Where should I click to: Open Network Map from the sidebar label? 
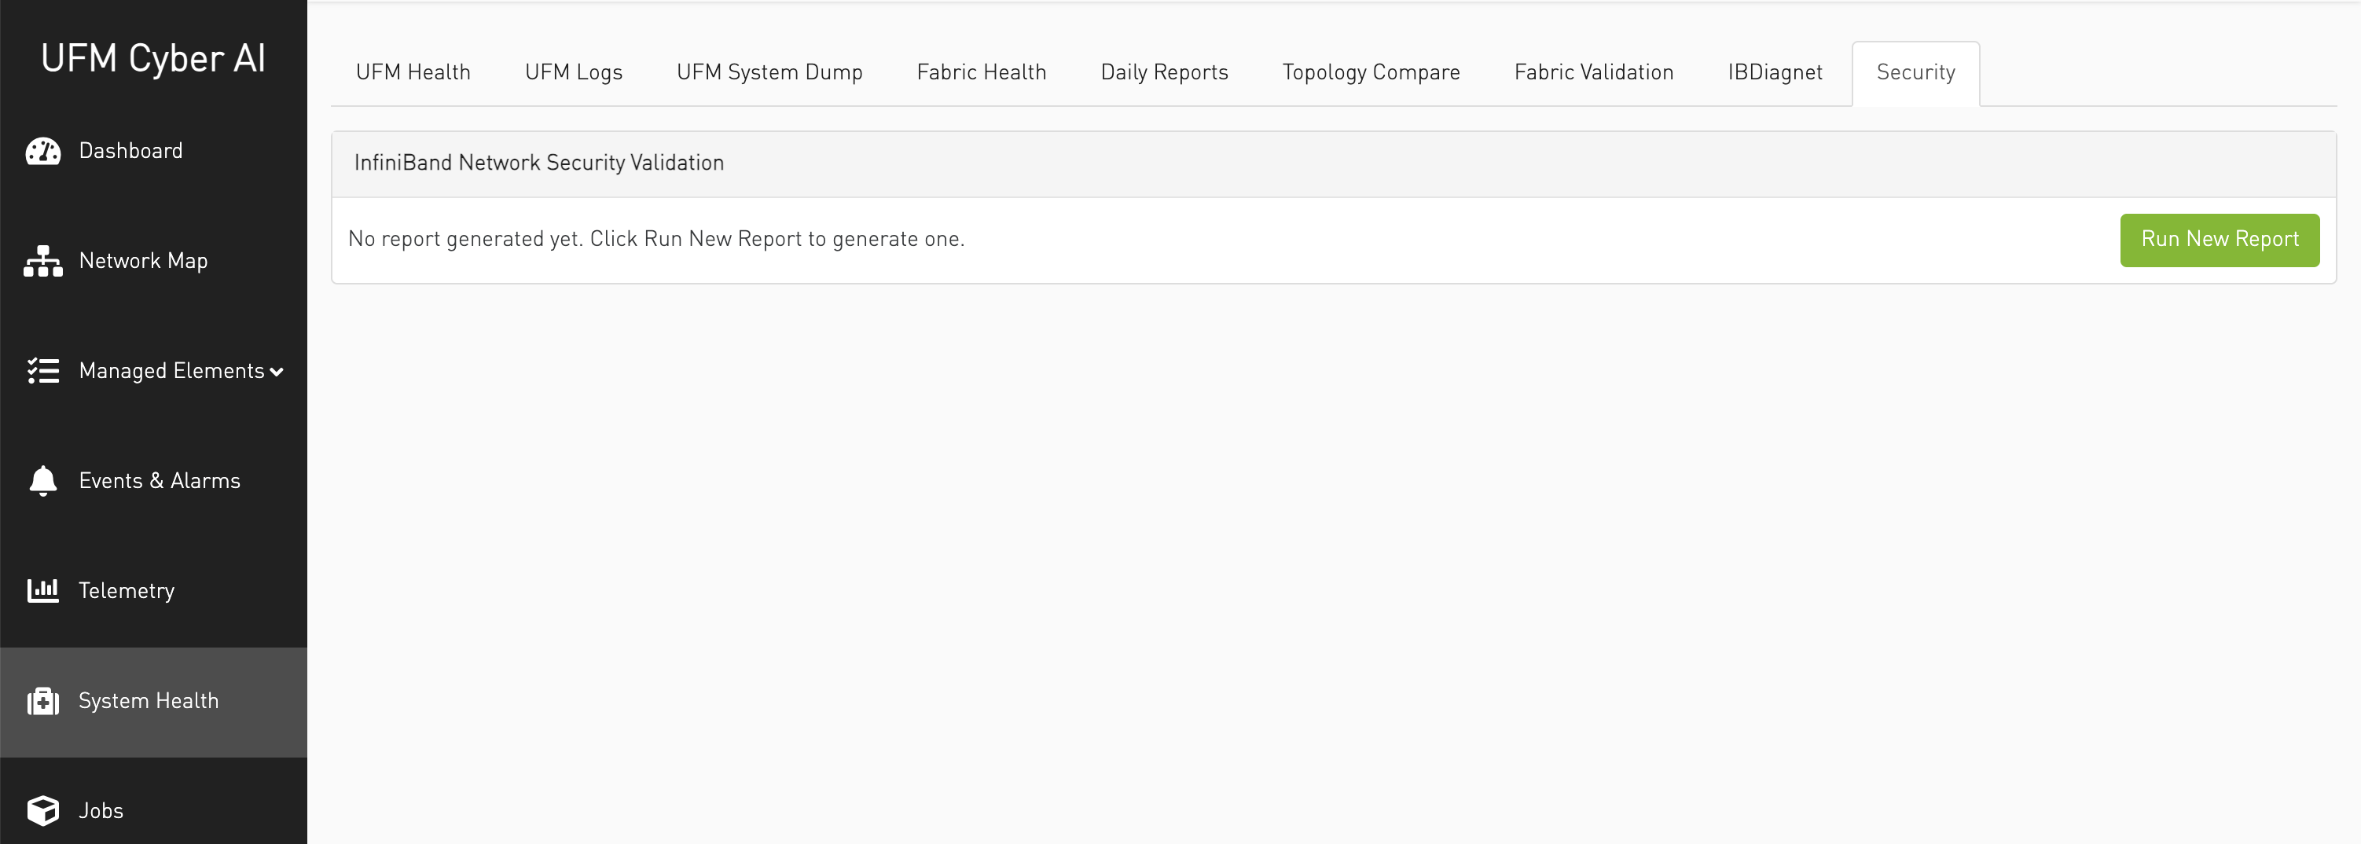point(144,261)
